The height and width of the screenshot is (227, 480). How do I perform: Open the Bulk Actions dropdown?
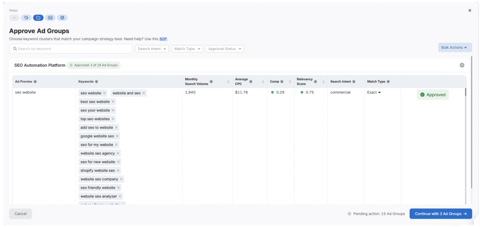click(455, 47)
